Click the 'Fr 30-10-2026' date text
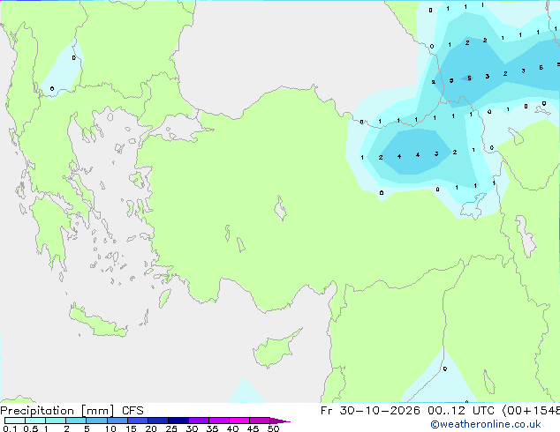Screen dimensions: 560x432 [x=370, y=411]
